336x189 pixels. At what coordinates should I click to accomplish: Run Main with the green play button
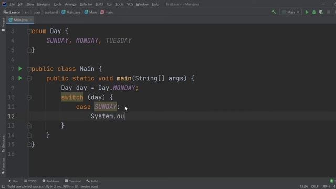tap(307, 12)
